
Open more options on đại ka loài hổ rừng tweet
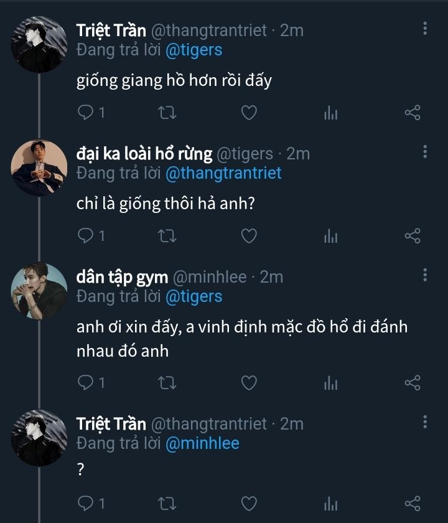click(425, 152)
